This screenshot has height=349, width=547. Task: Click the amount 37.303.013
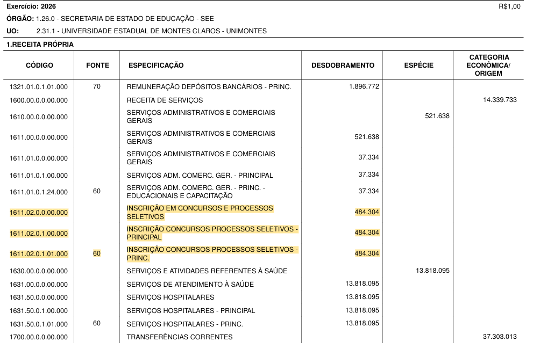500,337
